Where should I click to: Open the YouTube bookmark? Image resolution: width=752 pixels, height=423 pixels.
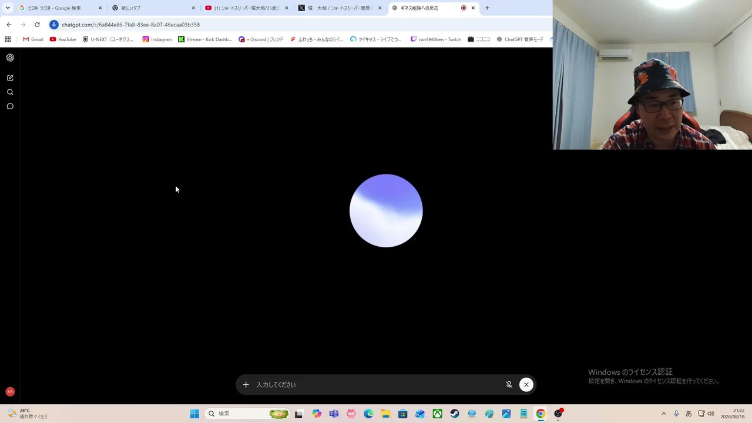point(63,39)
